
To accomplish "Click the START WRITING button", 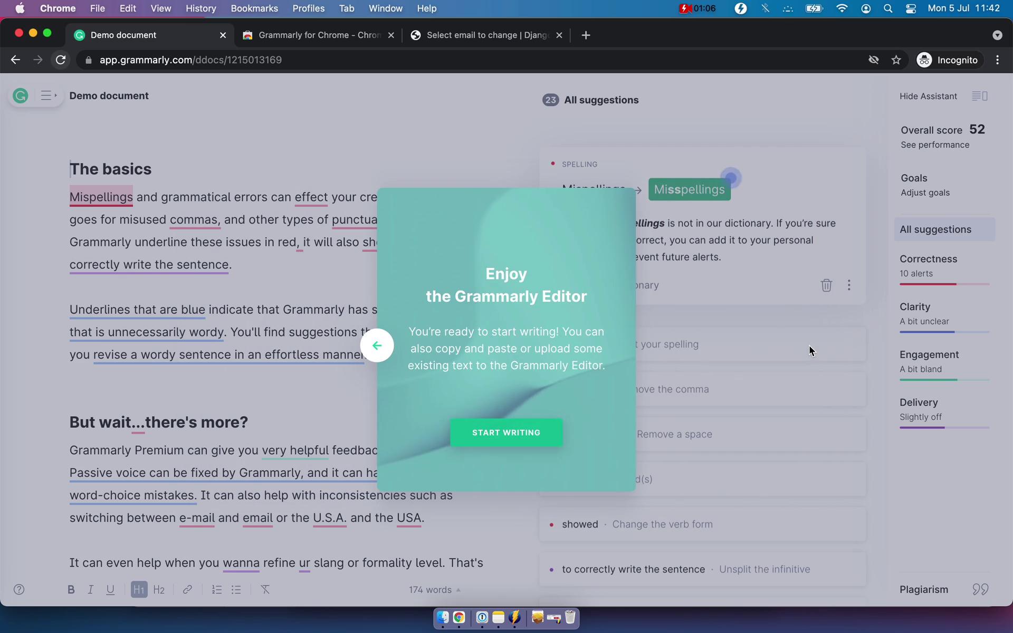I will pyautogui.click(x=506, y=433).
